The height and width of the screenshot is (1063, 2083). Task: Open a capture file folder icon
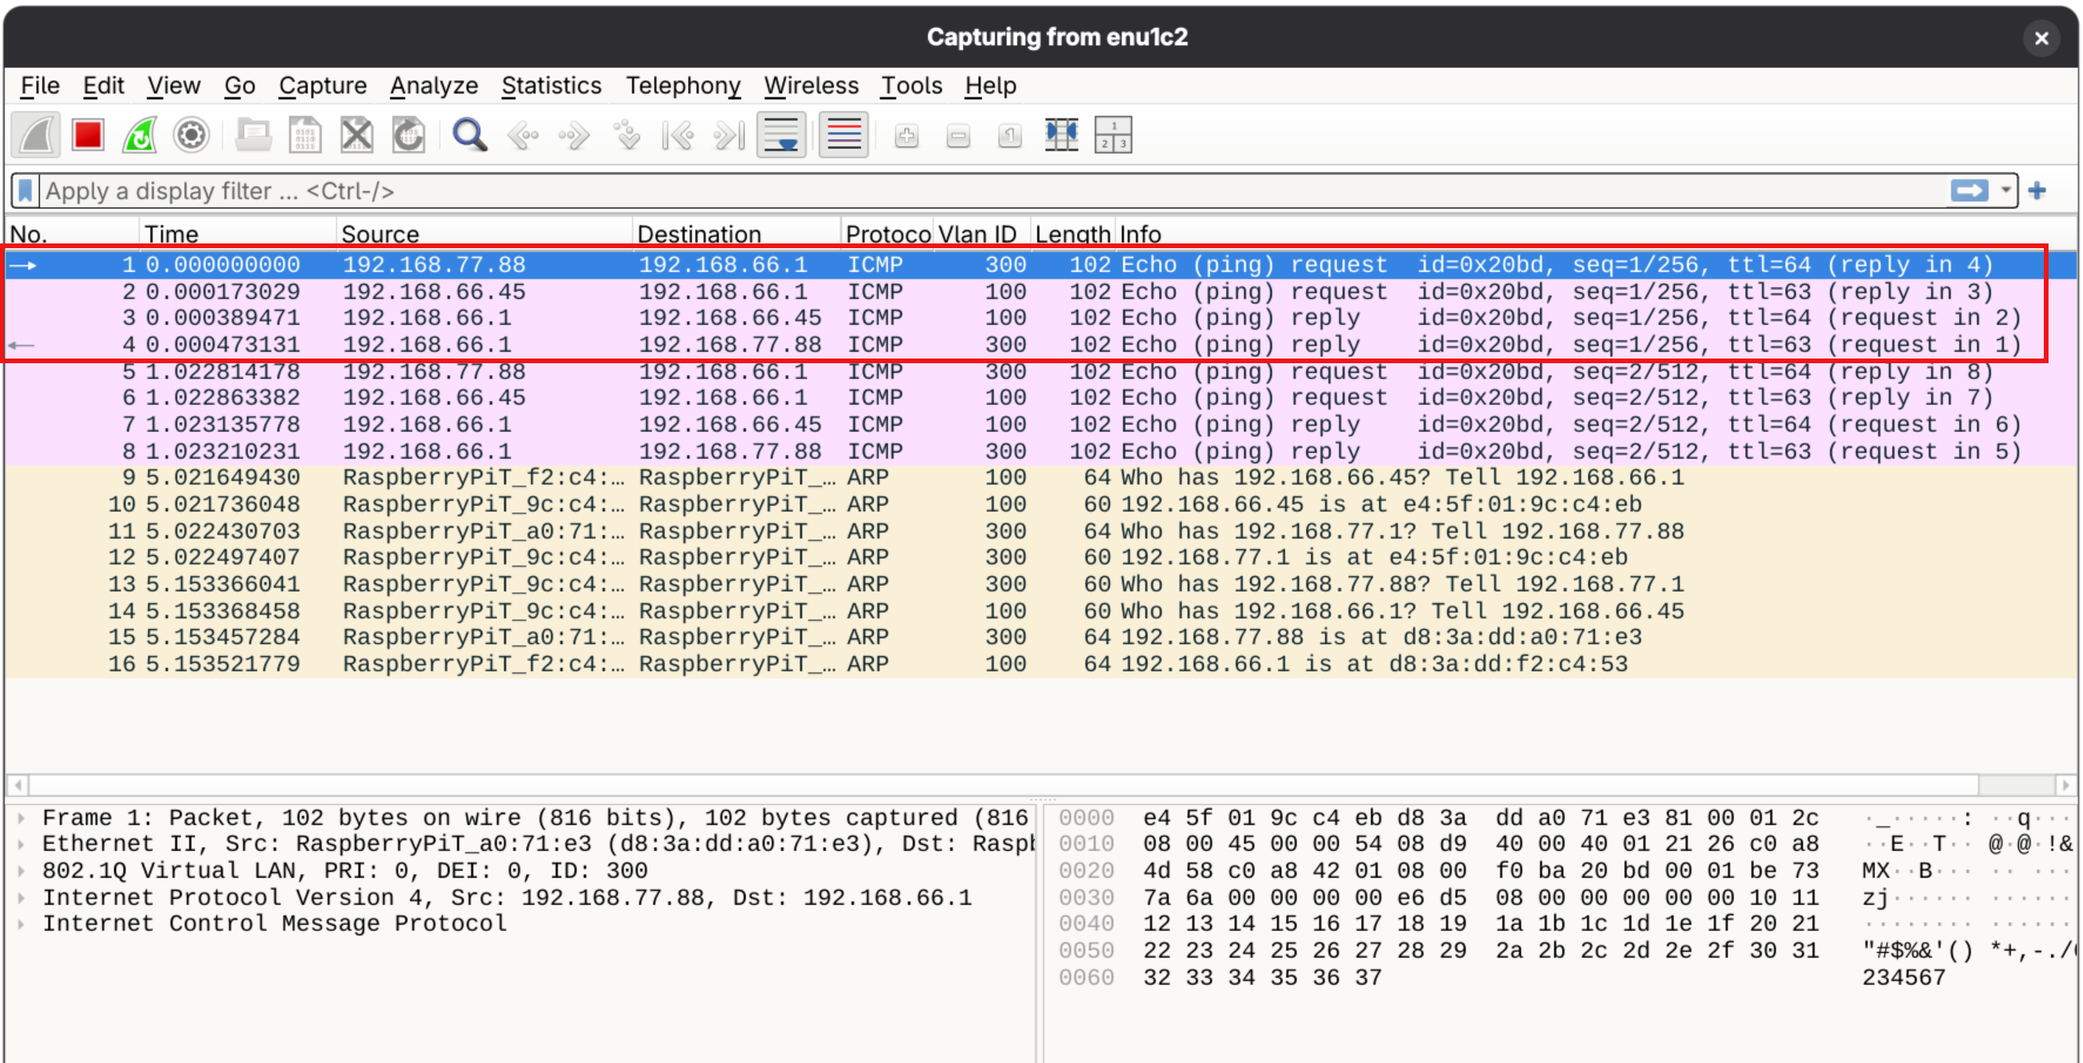pyautogui.click(x=253, y=135)
